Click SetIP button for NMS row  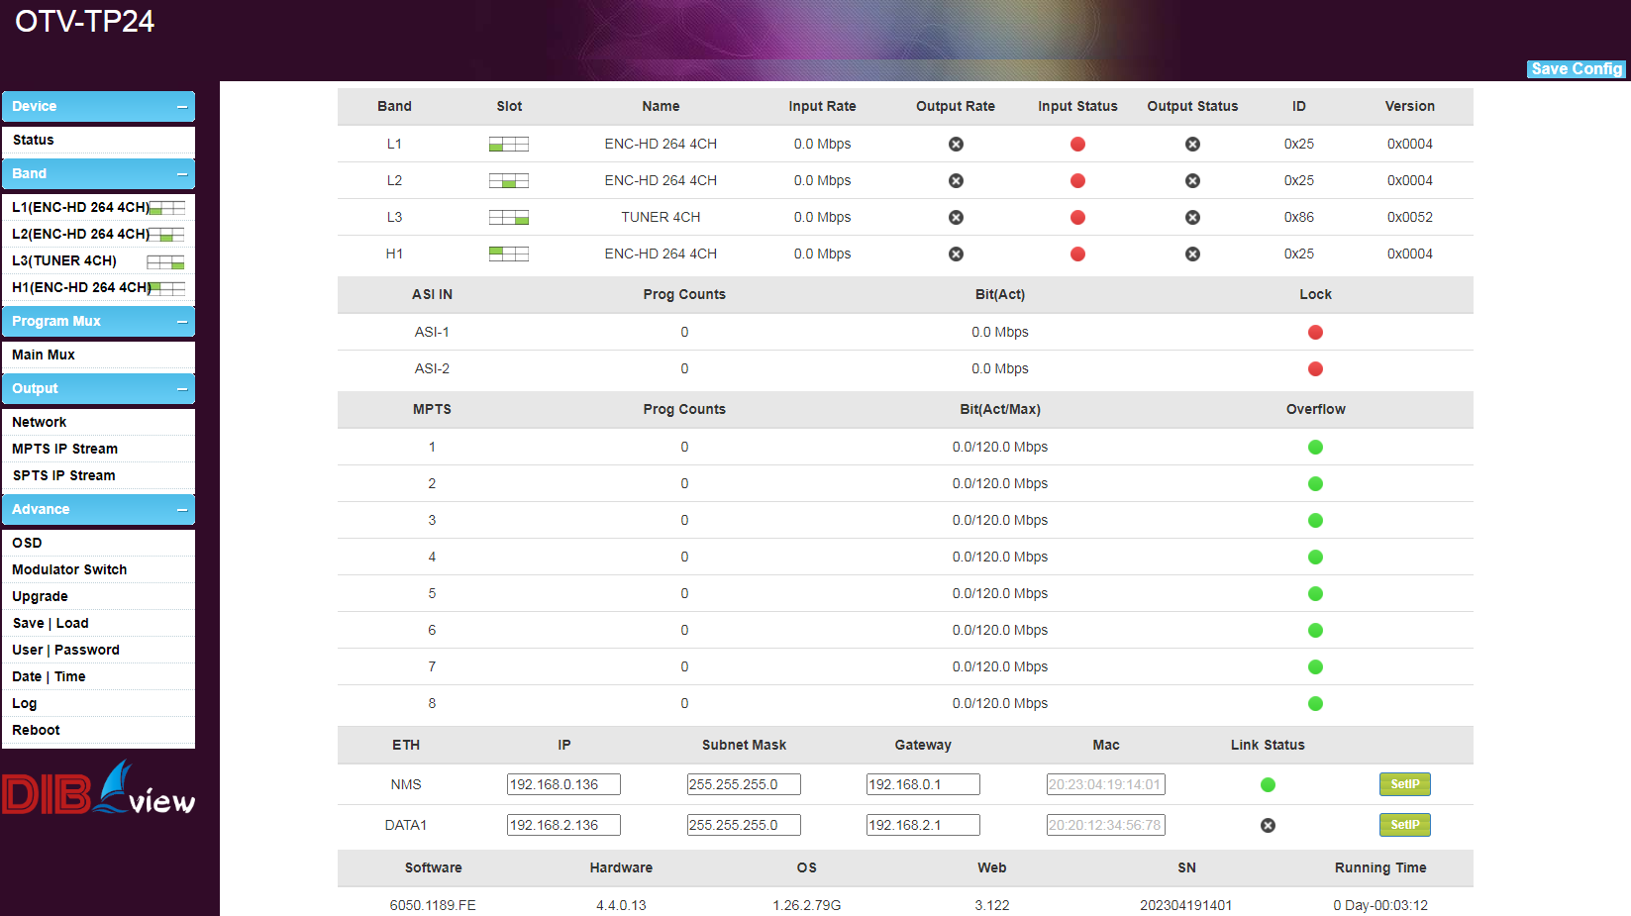click(1404, 784)
